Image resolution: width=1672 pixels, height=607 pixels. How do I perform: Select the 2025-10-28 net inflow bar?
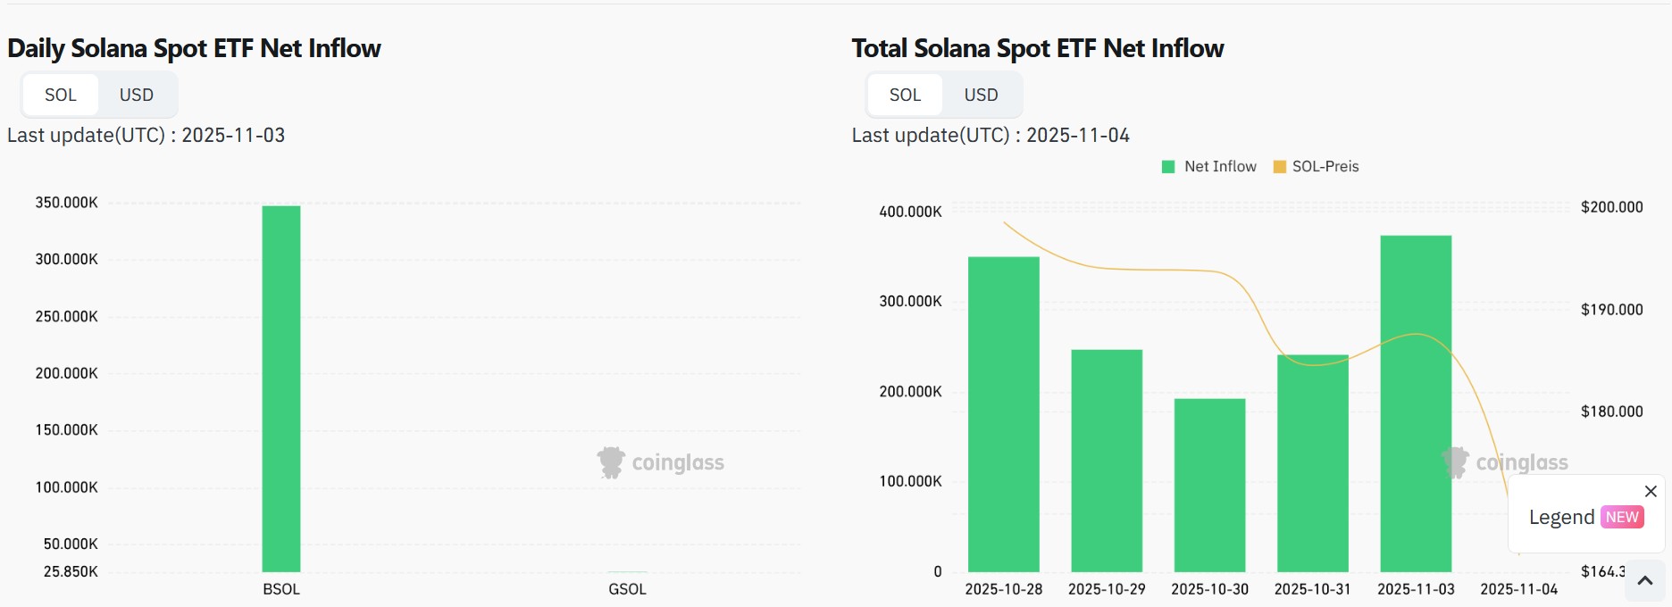[1004, 415]
